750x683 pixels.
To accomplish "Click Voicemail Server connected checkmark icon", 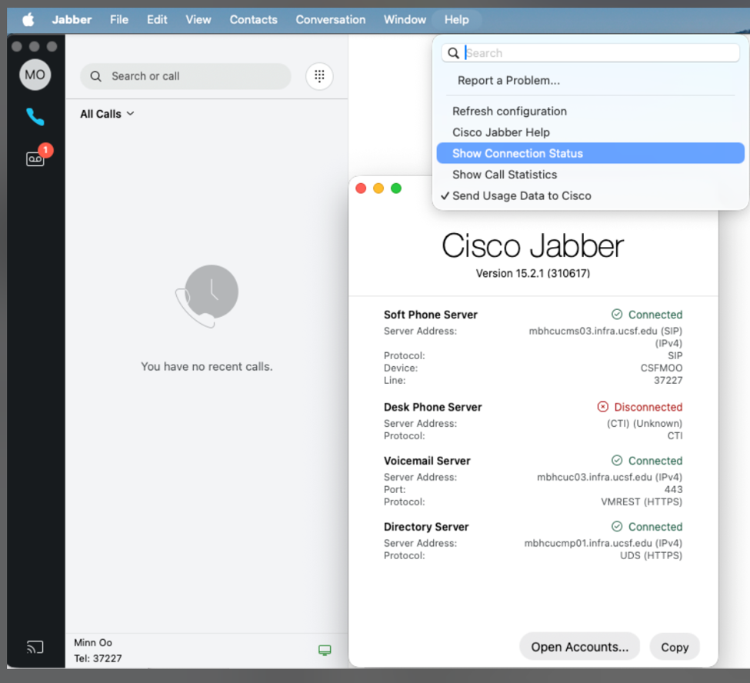I will coord(617,460).
